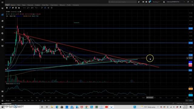194x109 pixels.
Task: Click the MA5 indicator value label
Action: coord(12,16)
